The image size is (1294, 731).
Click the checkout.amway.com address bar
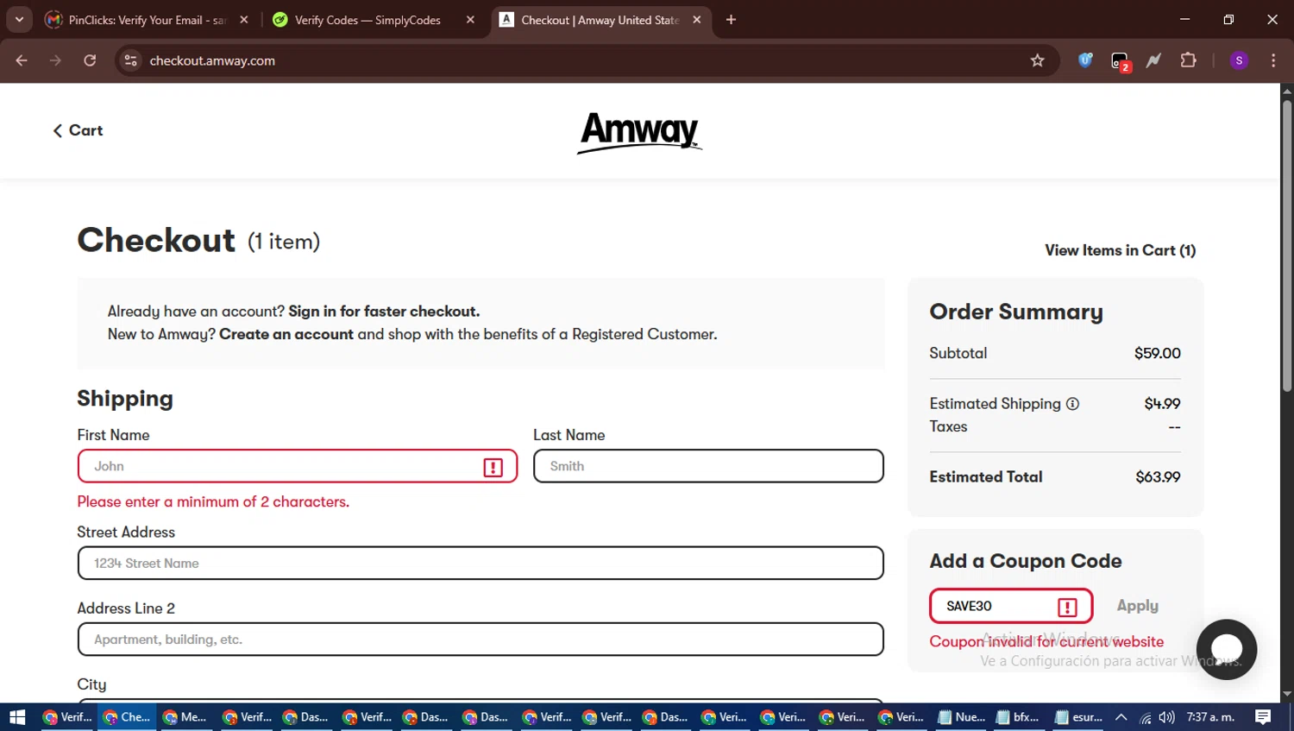pos(587,60)
